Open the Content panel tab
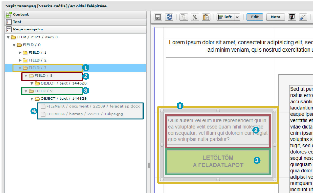The height and width of the screenshot is (195, 314). click(x=21, y=14)
